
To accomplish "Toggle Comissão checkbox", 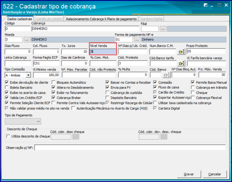I will (x=155, y=82).
